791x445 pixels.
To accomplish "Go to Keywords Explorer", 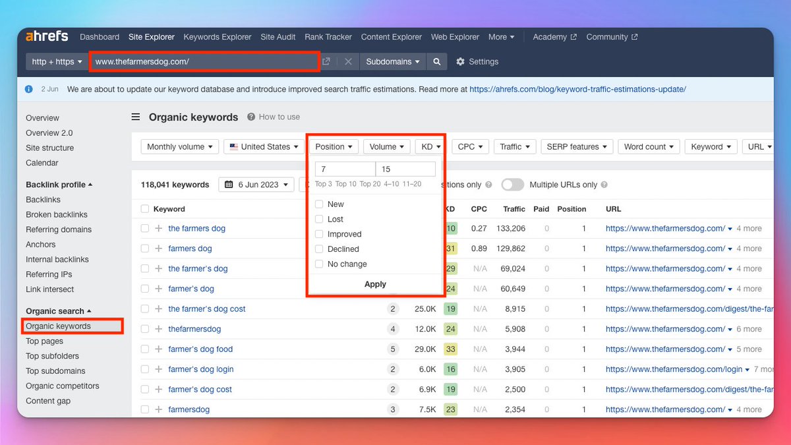I will (218, 37).
